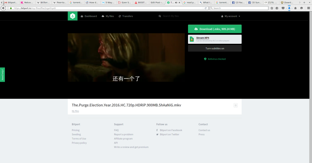
Task: Click the My files breadcrumb under the filename
Action: pyautogui.click(x=76, y=111)
